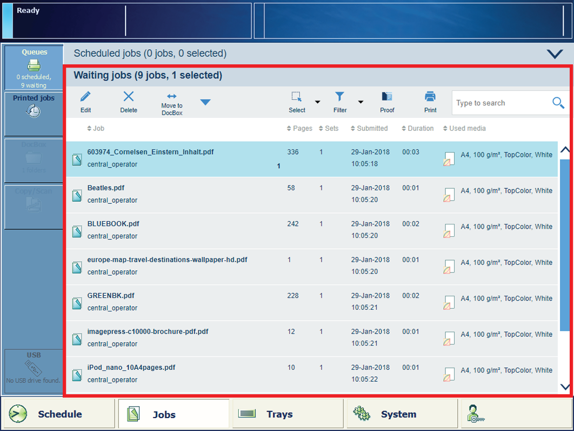Open the Proof function

(387, 97)
